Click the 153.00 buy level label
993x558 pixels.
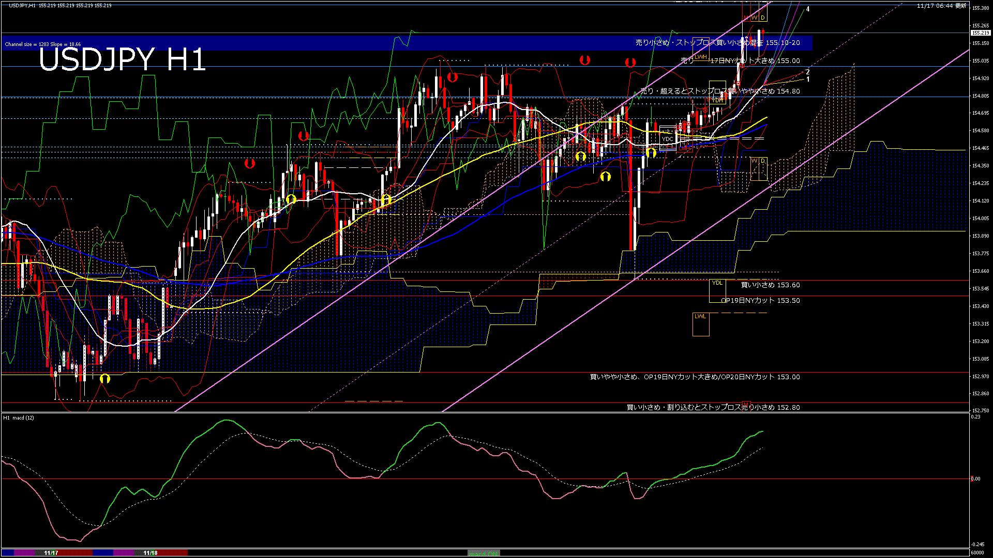coord(695,377)
